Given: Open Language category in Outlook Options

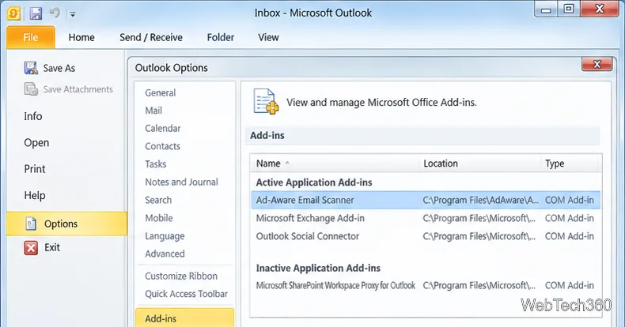Looking at the screenshot, I should pyautogui.click(x=165, y=236).
